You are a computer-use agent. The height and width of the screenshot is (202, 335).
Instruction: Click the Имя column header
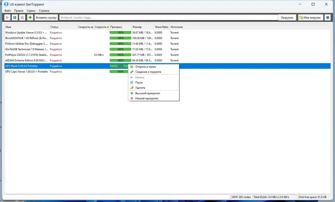(27, 27)
